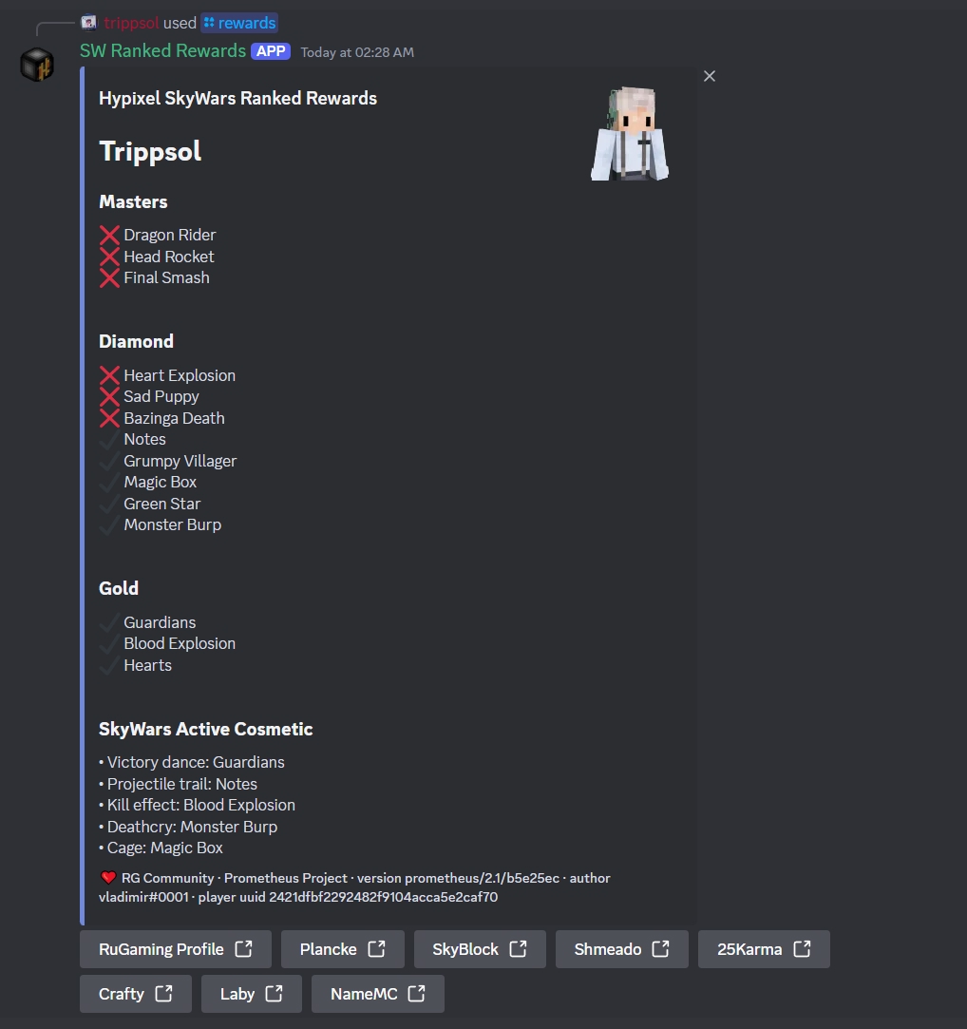Click the small trippsol avatar in reply line
The width and height of the screenshot is (967, 1029).
click(x=88, y=23)
